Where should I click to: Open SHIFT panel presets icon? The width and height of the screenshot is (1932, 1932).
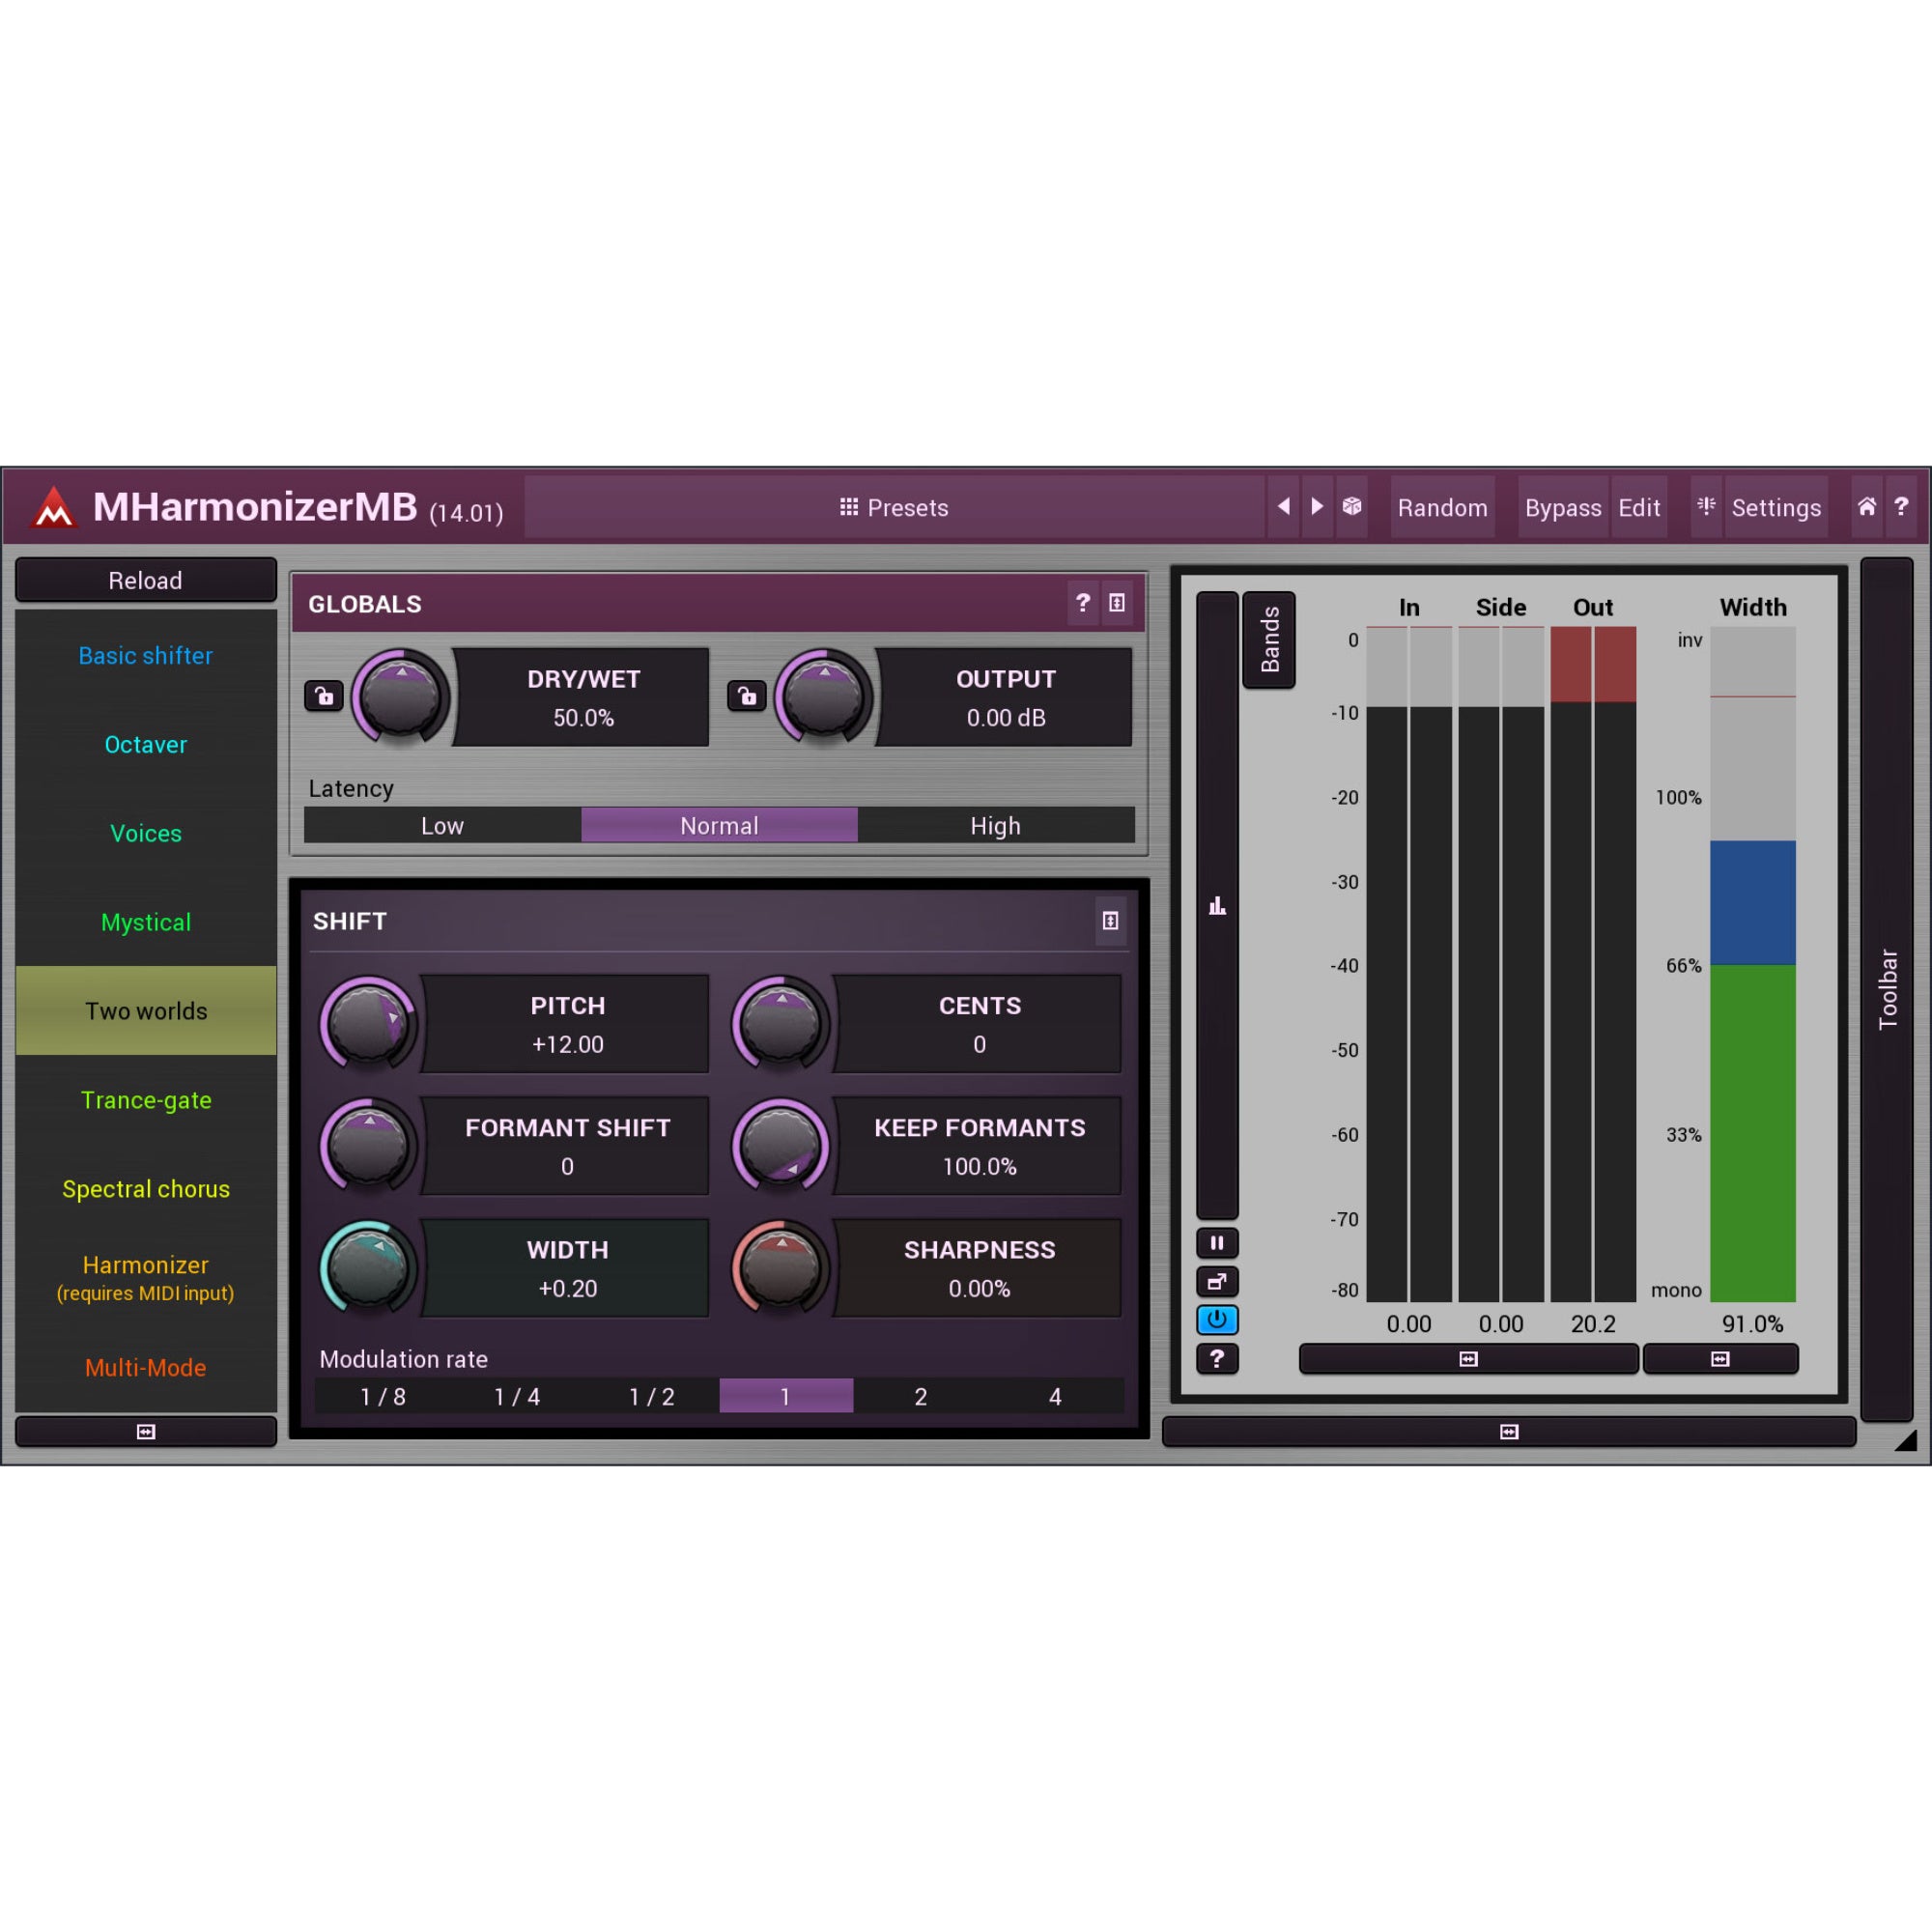pos(1110,921)
